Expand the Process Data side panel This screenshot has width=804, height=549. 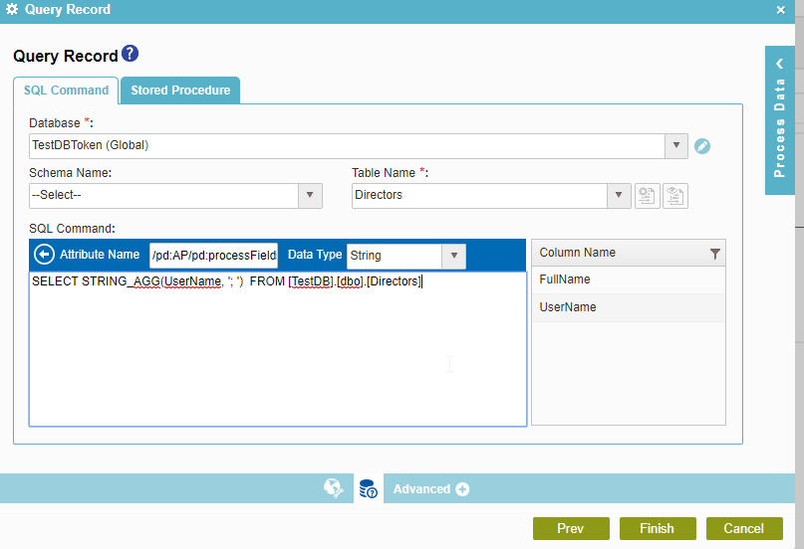[780, 119]
